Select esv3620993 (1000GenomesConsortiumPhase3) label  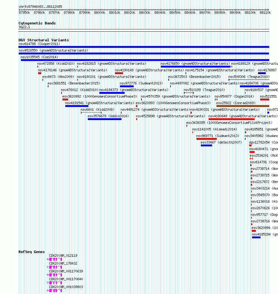(x=173, y=103)
